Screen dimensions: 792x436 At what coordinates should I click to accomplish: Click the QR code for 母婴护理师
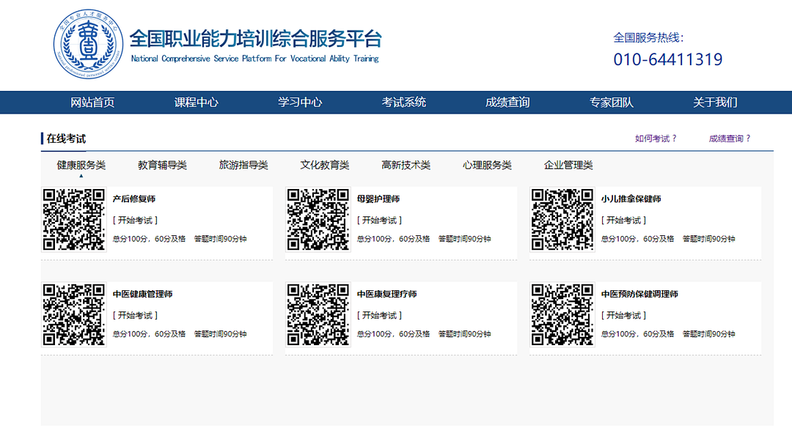318,220
